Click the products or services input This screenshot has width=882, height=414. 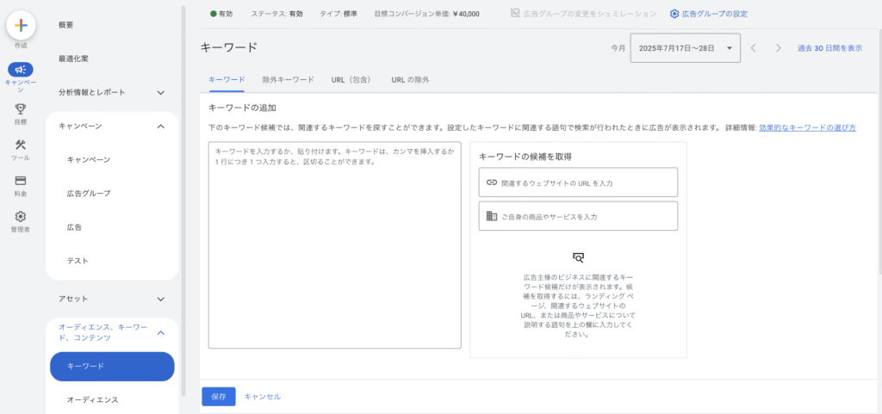578,216
